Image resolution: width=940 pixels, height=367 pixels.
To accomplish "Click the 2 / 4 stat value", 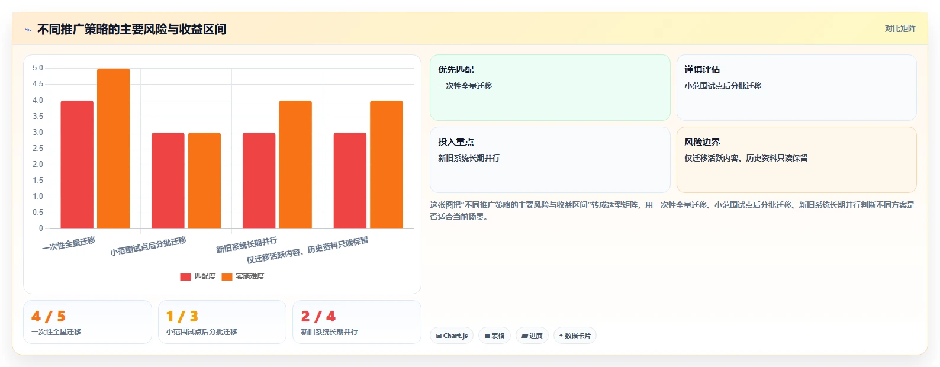I will tap(318, 317).
